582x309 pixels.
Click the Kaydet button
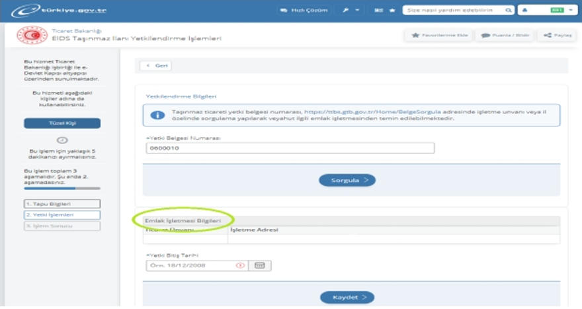[x=347, y=297]
